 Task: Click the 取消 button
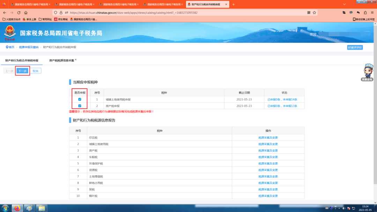(36, 71)
